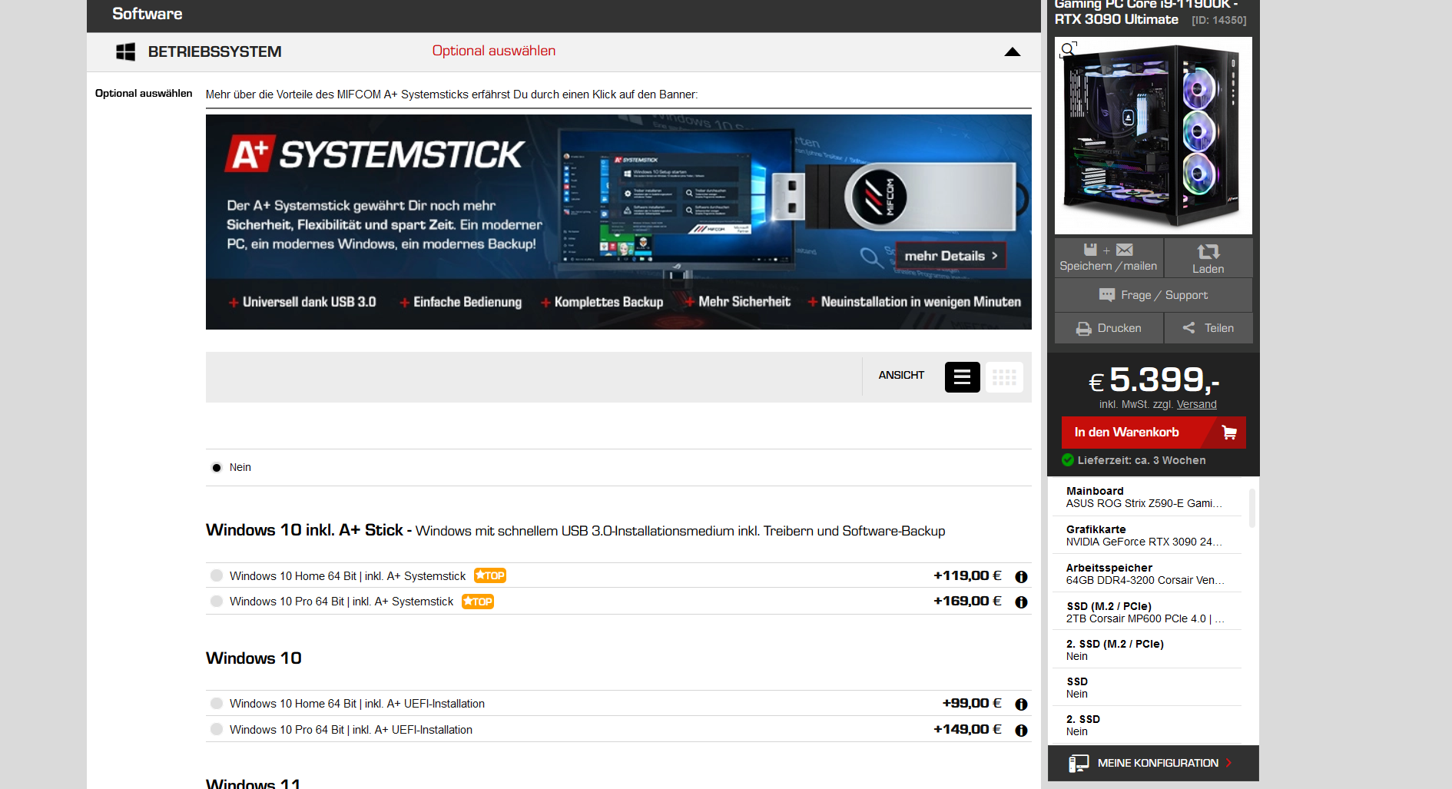Image resolution: width=1452 pixels, height=789 pixels.
Task: Select Windows 10 Home with A+ Systemstick
Action: 217,575
